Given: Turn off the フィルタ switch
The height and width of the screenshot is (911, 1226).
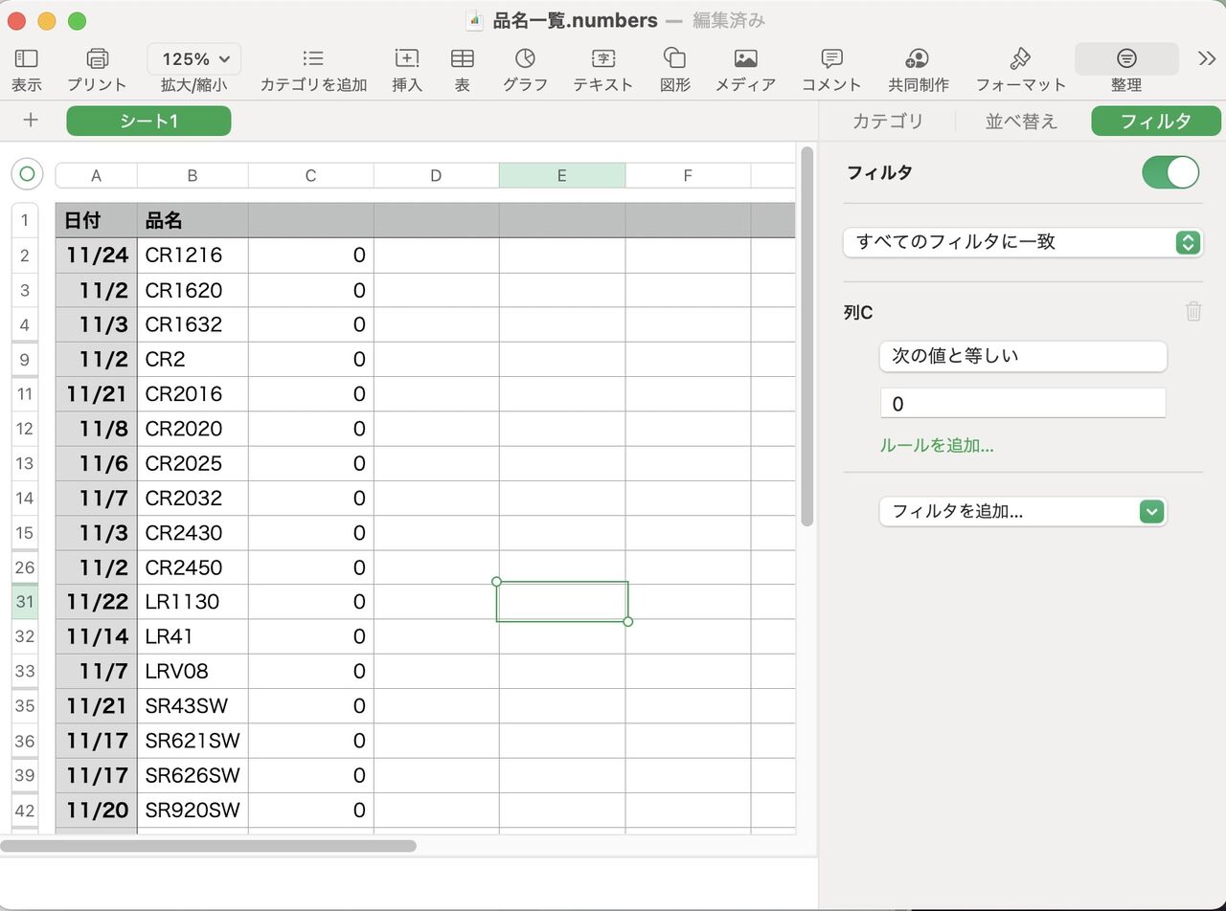Looking at the screenshot, I should tap(1170, 172).
